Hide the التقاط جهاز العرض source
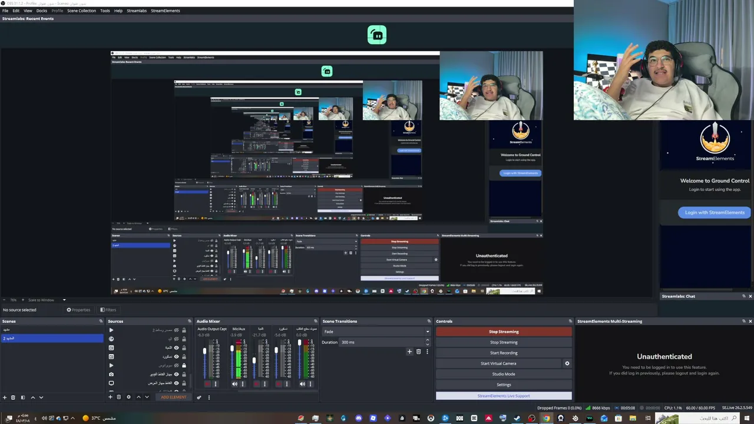The height and width of the screenshot is (424, 754). coord(176,383)
